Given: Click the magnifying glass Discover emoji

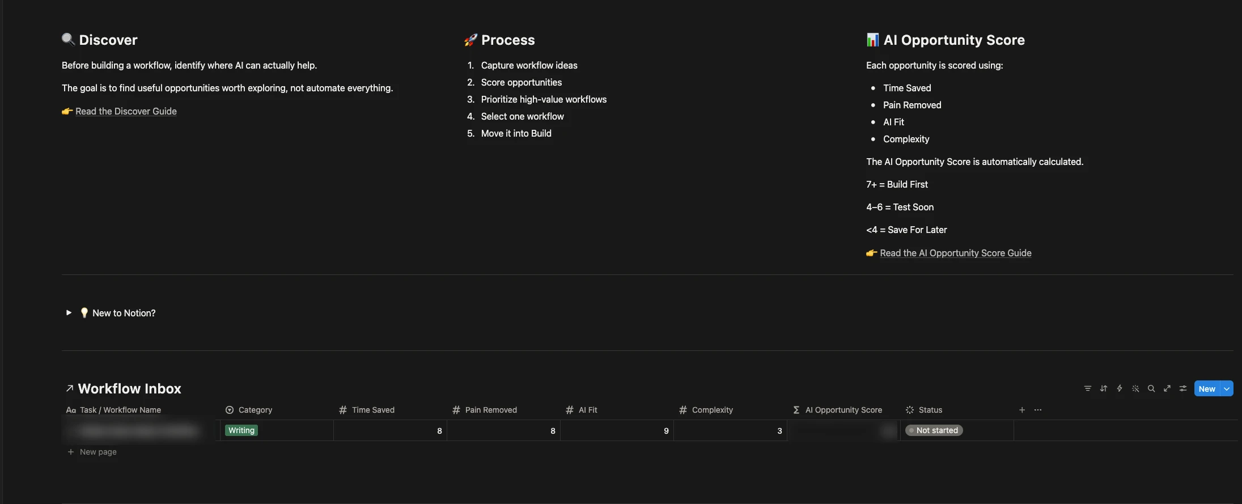Looking at the screenshot, I should tap(68, 39).
